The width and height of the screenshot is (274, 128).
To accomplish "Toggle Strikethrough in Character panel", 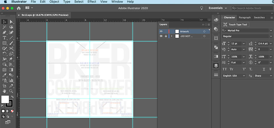I will tap(270, 69).
